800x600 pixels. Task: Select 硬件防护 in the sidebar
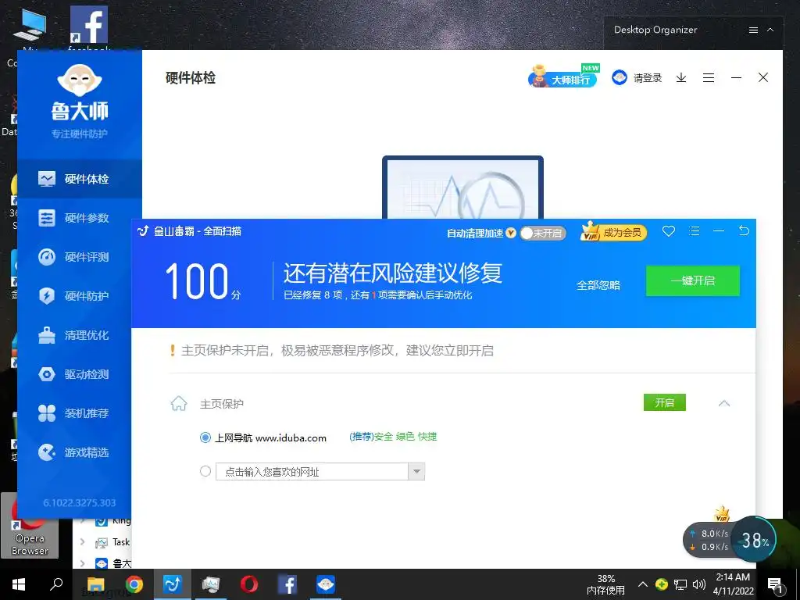[x=80, y=296]
